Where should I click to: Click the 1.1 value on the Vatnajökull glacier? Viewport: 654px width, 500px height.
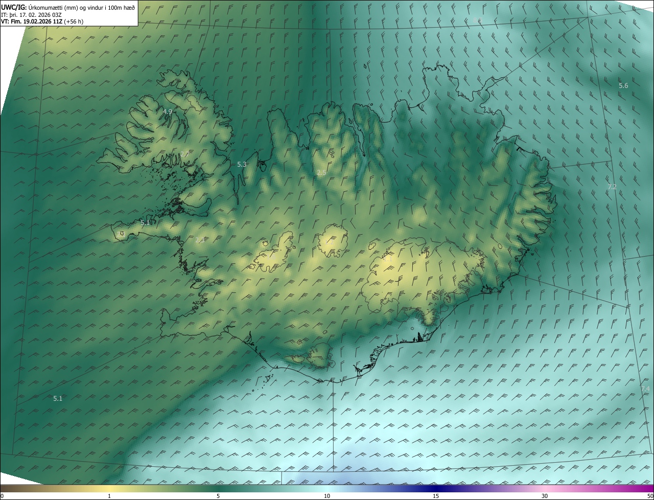(x=388, y=259)
